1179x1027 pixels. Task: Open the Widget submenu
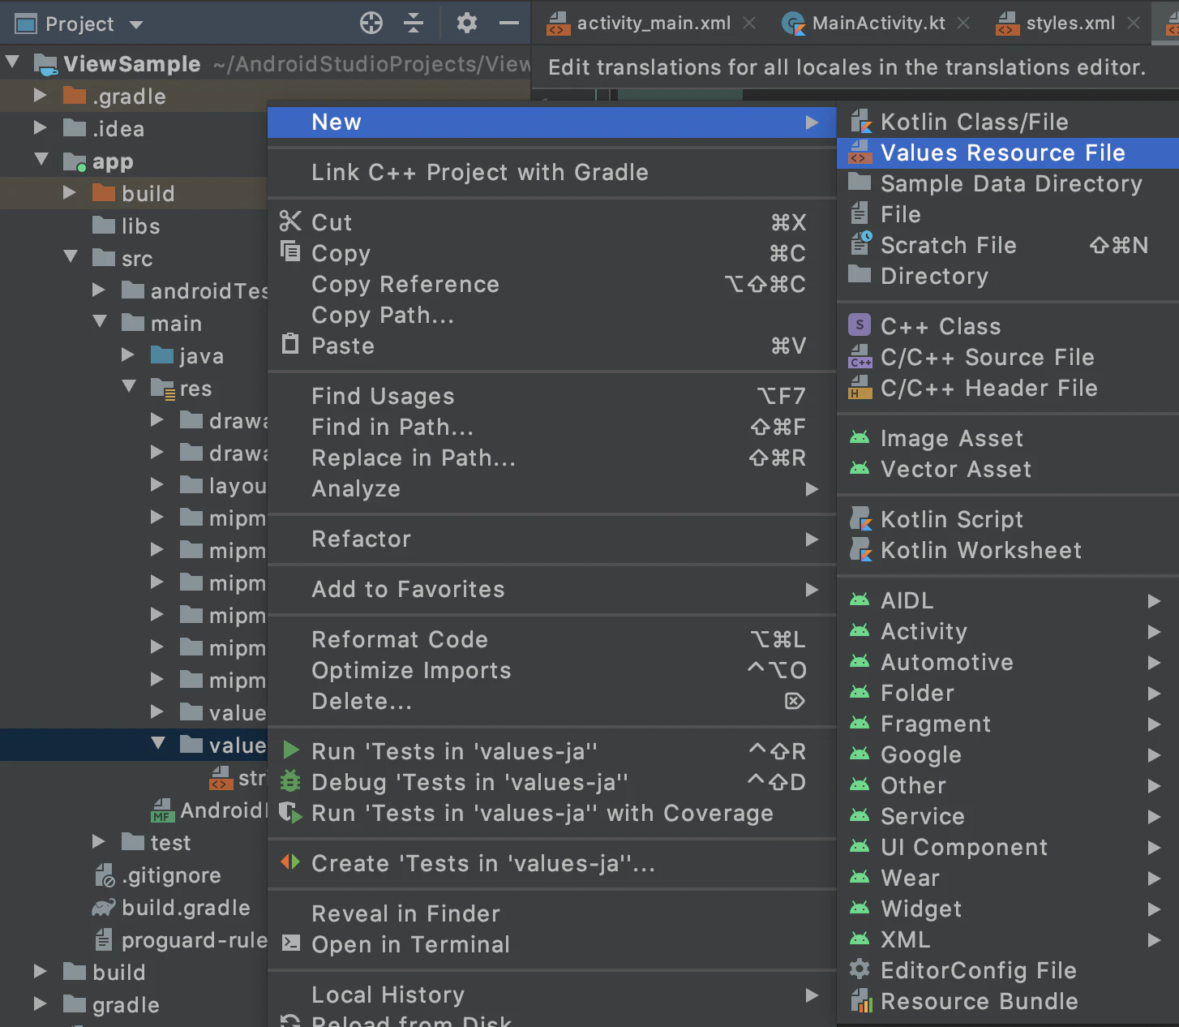pyautogui.click(x=1008, y=909)
